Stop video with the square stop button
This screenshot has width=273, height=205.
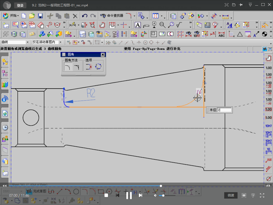point(106,195)
